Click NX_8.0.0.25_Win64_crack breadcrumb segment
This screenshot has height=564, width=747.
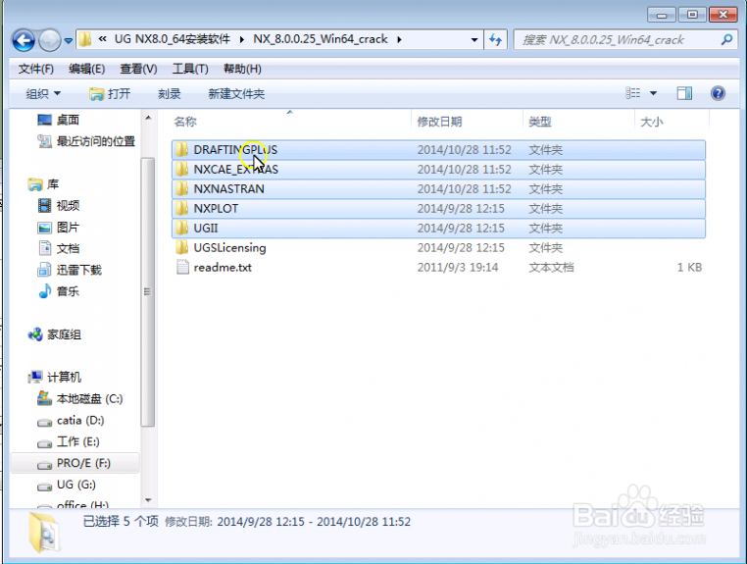[321, 39]
